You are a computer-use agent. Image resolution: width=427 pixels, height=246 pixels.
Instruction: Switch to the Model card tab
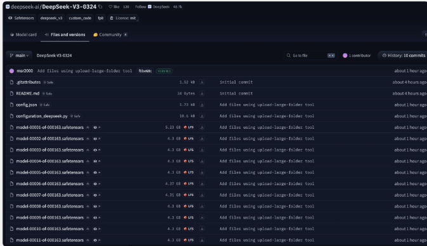pyautogui.click(x=23, y=35)
